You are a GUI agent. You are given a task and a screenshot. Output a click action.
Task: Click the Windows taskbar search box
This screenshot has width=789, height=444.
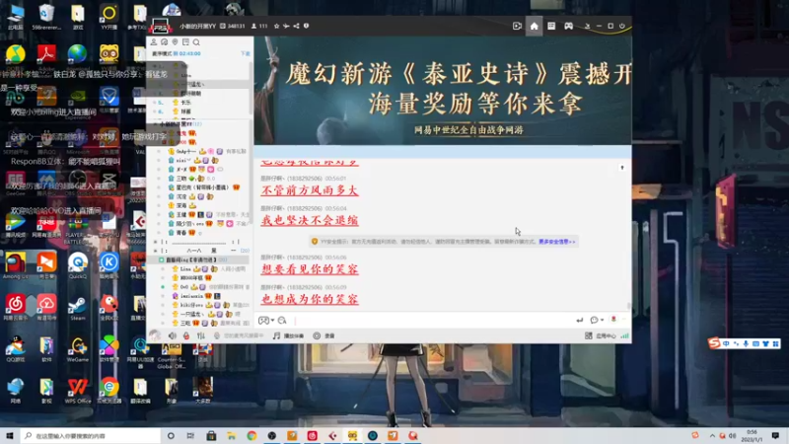coord(91,435)
